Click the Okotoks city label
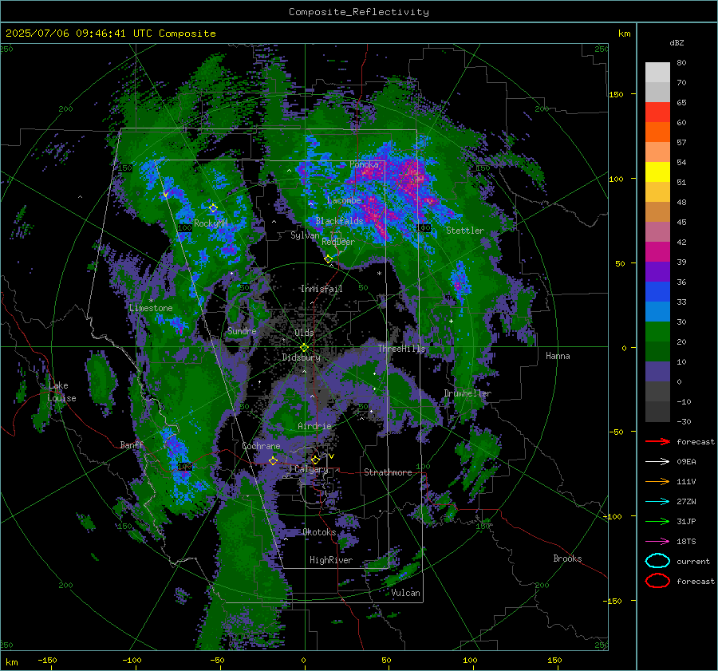The image size is (718, 671). point(319,532)
